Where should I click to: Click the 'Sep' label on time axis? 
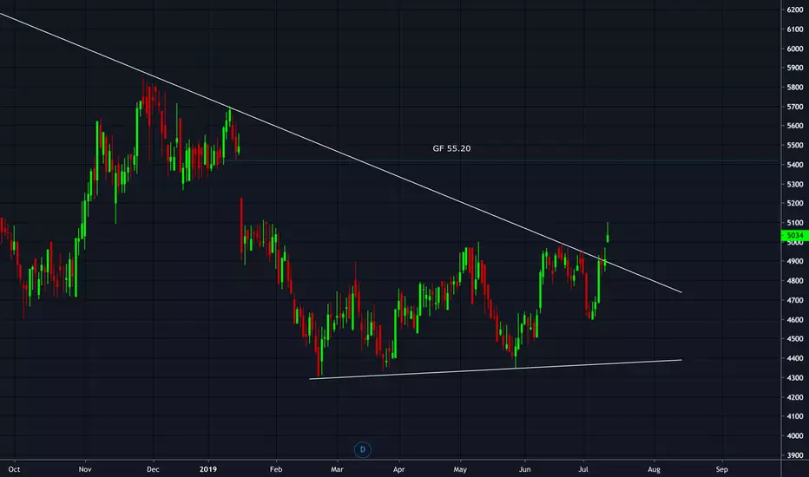pyautogui.click(x=722, y=469)
